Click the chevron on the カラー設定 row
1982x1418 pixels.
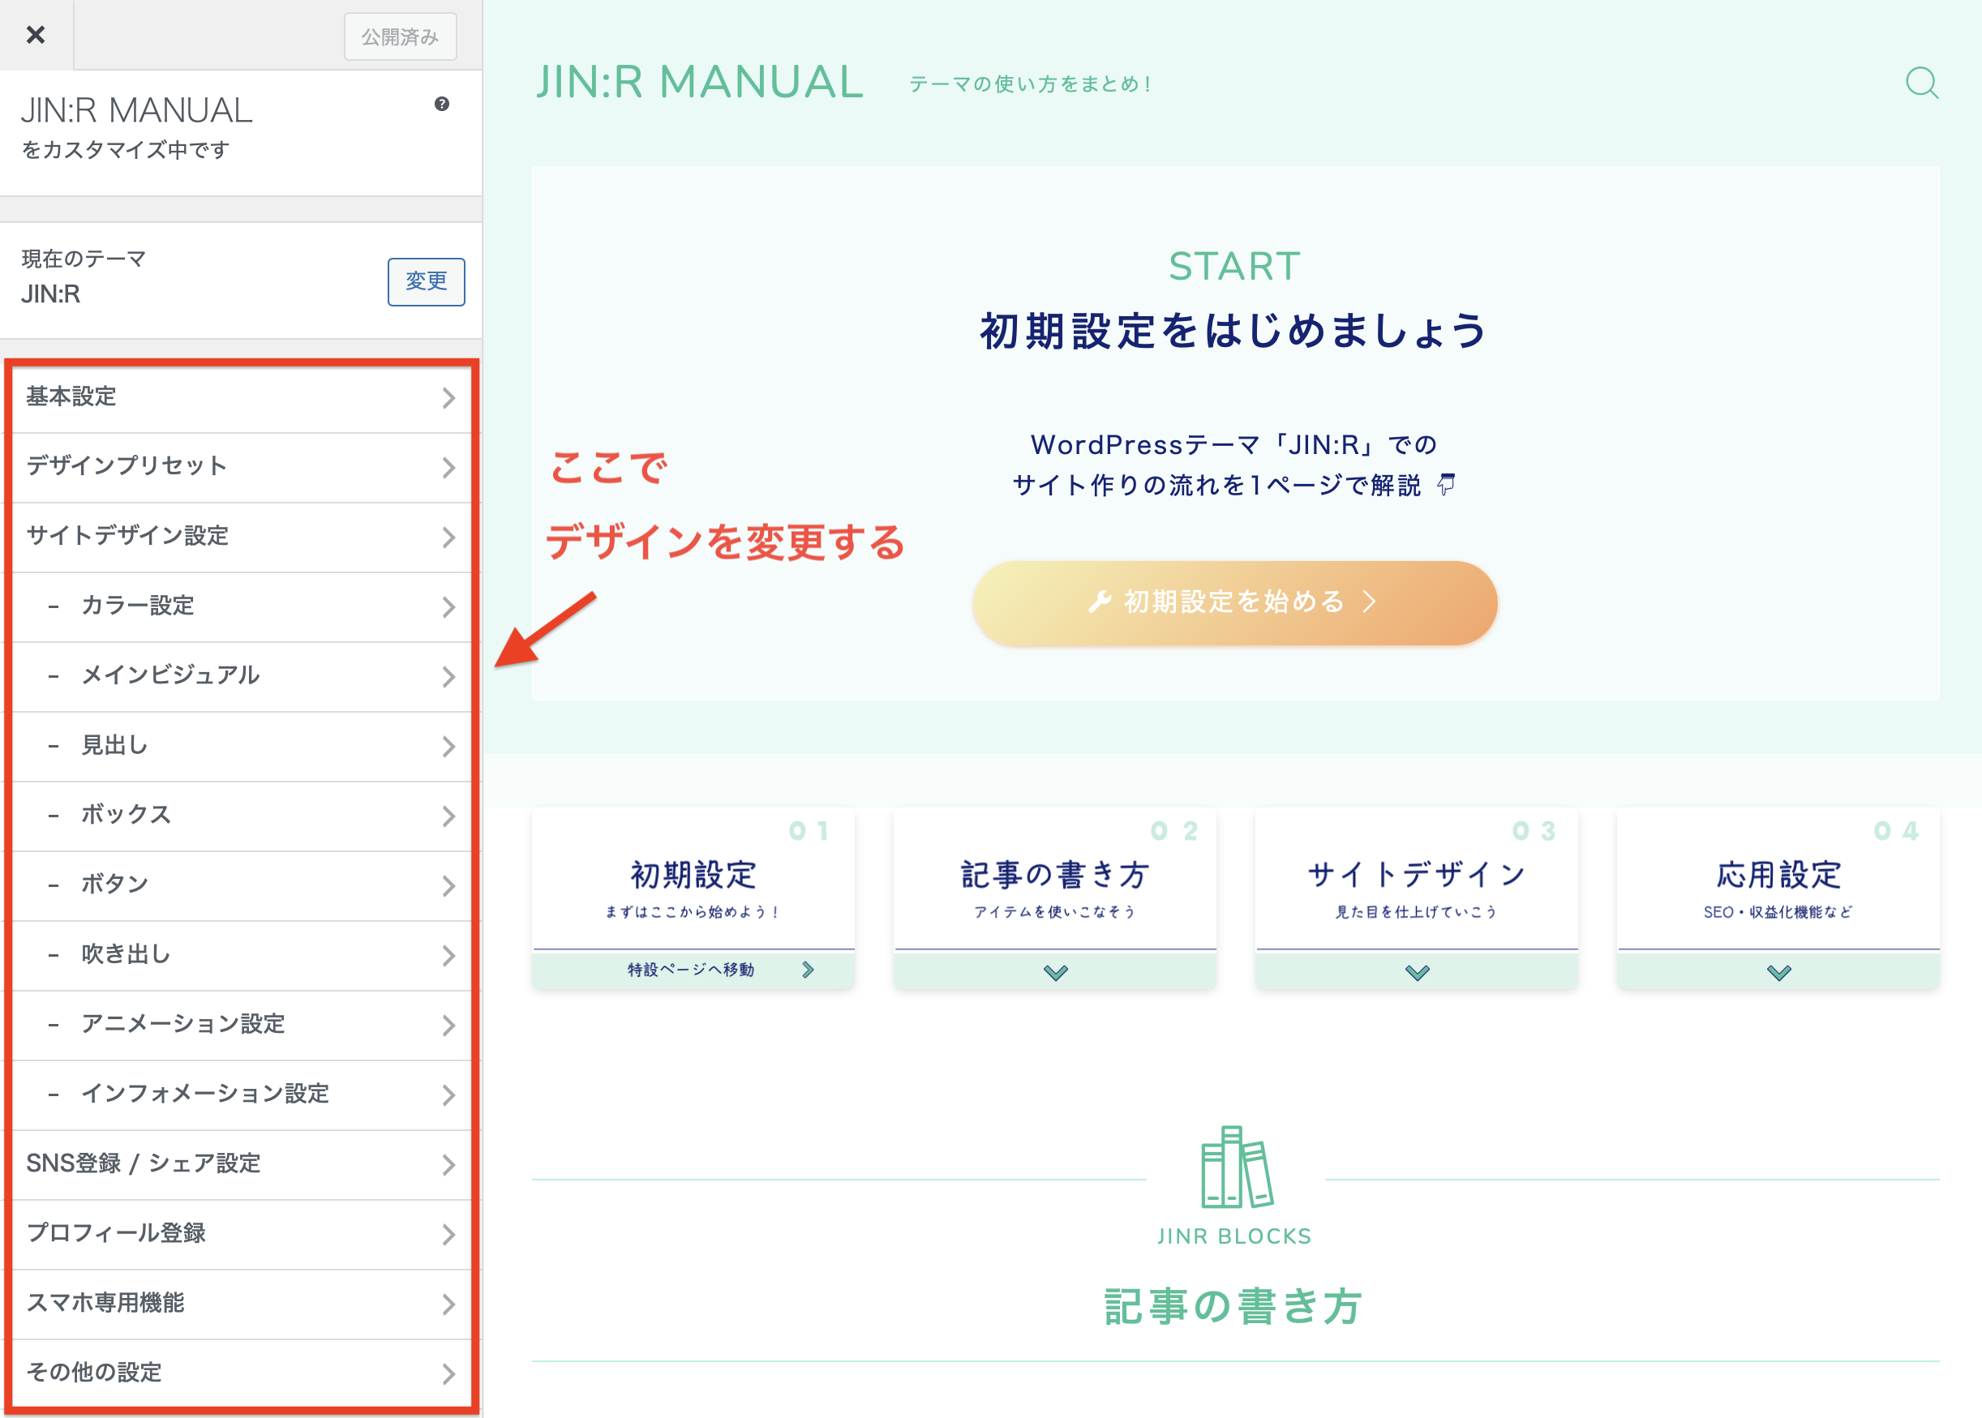[x=448, y=608]
